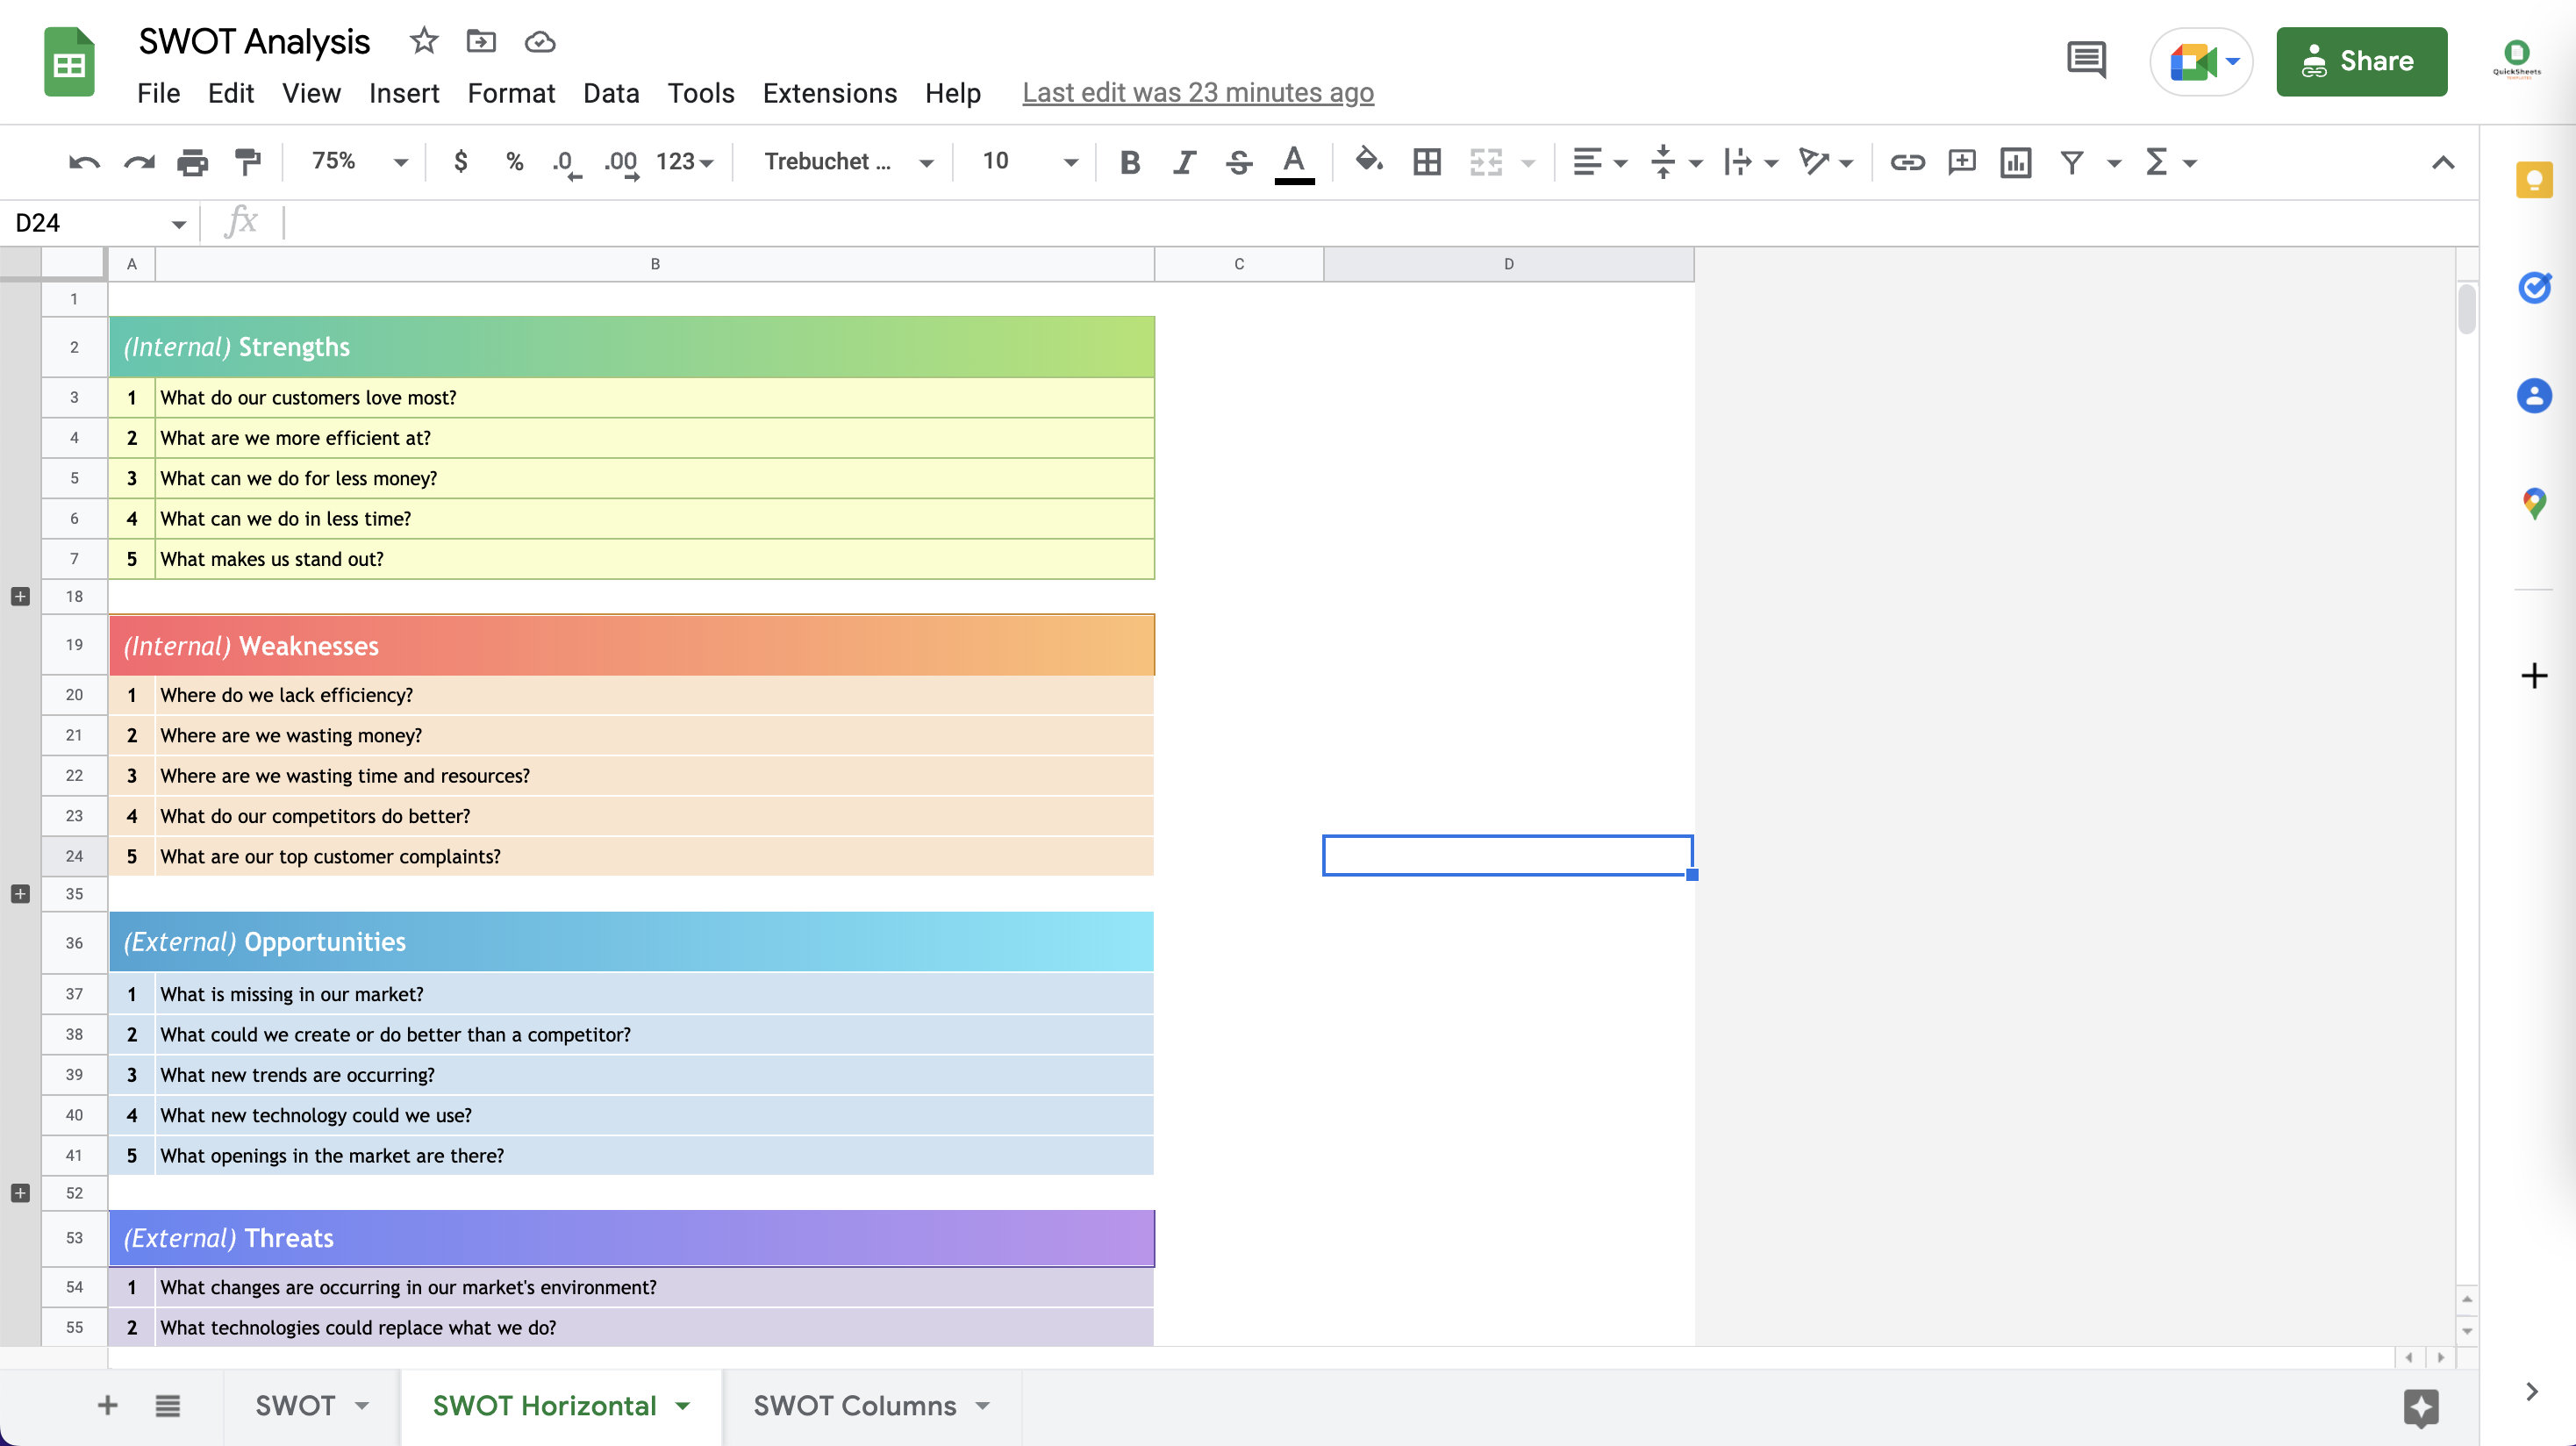
Task: Open the Format menu
Action: (511, 93)
